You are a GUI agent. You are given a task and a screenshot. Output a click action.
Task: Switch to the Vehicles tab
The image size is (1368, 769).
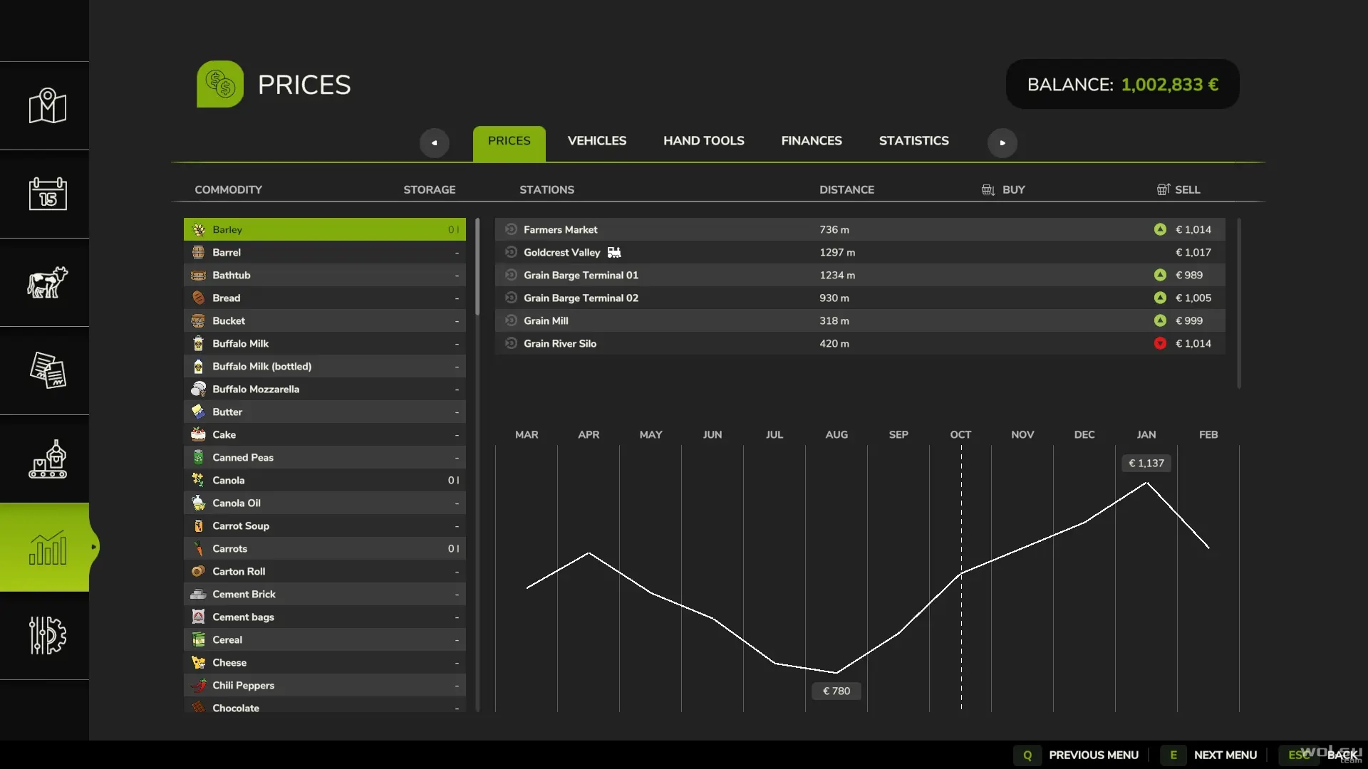pos(597,141)
